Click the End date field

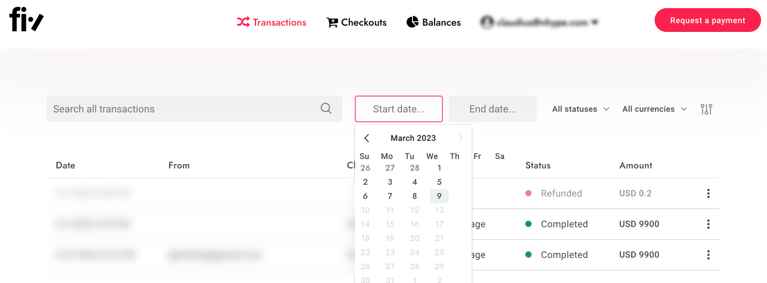(x=493, y=109)
